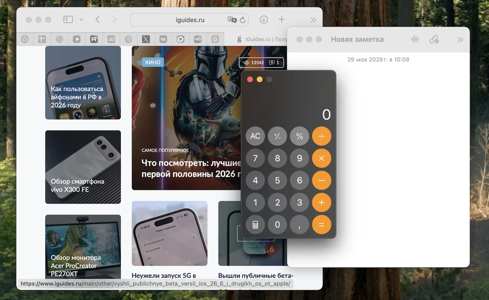Click the link-with-plus icon in Notes toolbar

click(x=434, y=39)
